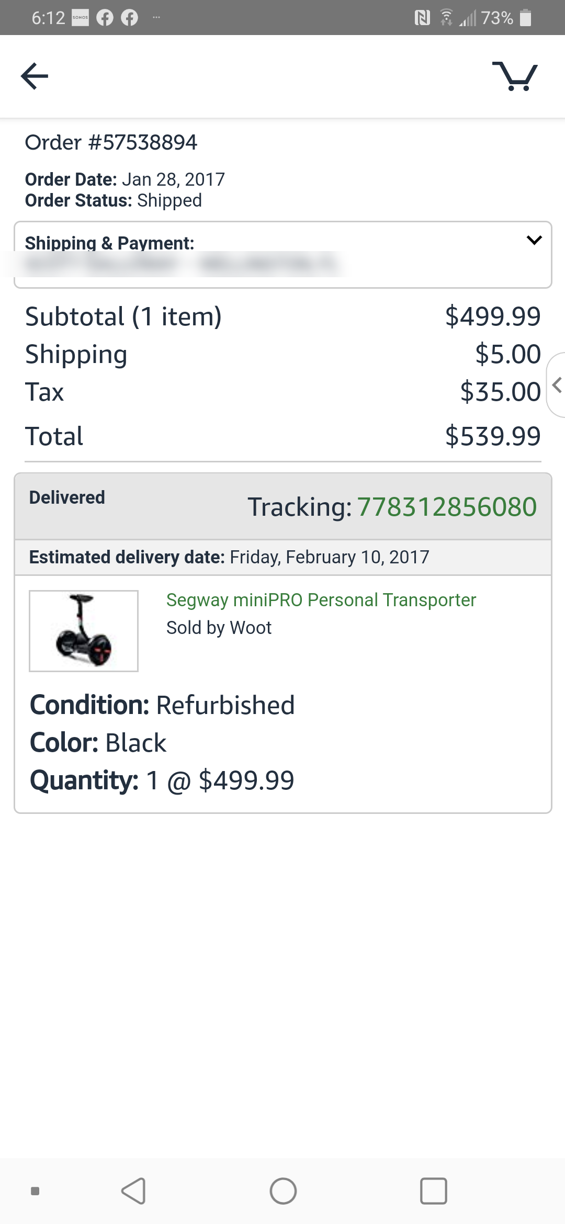Tap the Sonos notification icon
The width and height of the screenshot is (565, 1224).
pyautogui.click(x=80, y=18)
